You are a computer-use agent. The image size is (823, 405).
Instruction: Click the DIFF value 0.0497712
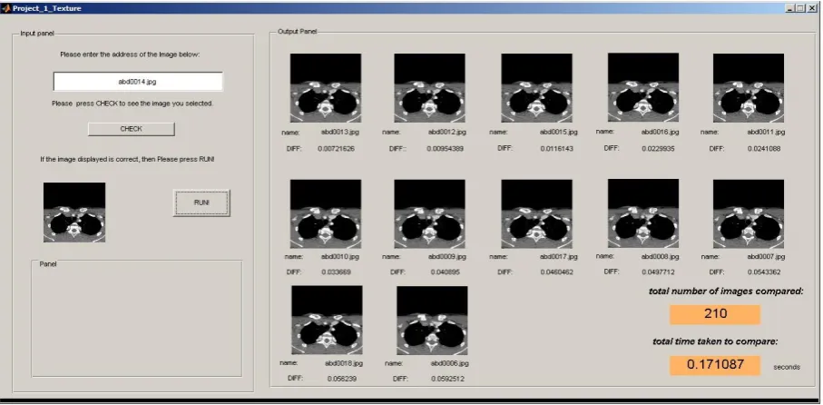658,272
